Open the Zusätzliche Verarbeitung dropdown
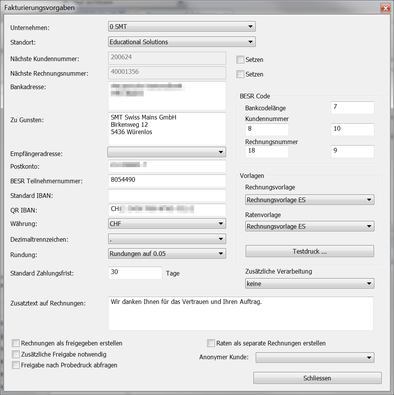Viewport: 394px width, 395px height. [x=309, y=284]
